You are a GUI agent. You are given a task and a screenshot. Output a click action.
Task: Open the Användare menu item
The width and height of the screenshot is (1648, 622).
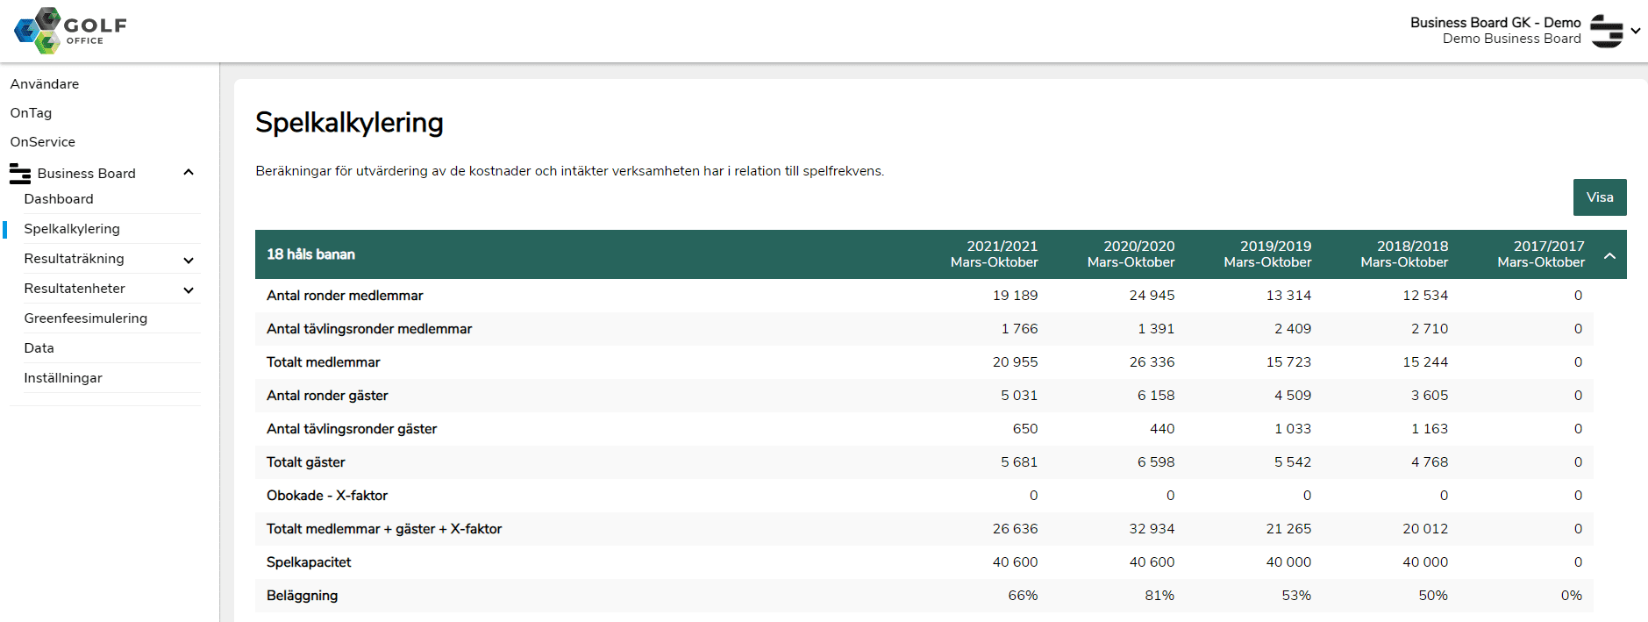pos(45,84)
